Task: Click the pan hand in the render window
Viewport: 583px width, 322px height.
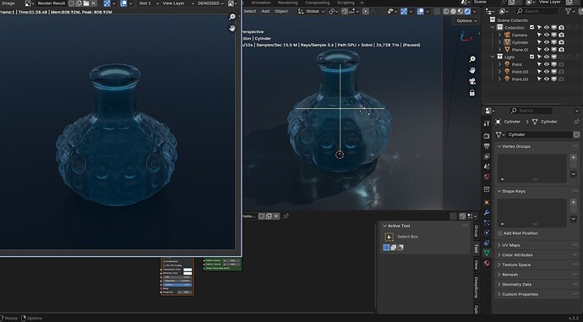Action: coord(232,28)
